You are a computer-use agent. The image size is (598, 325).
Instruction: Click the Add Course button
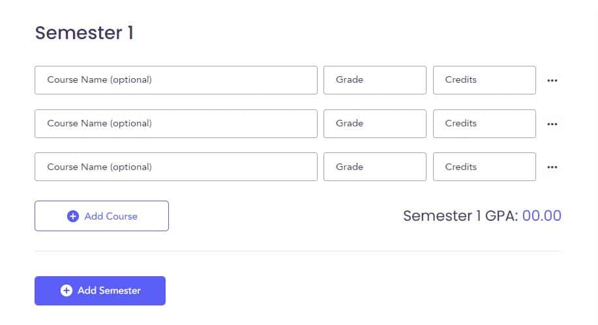[x=102, y=216]
